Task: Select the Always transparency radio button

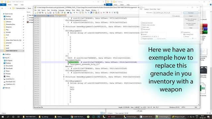Action: (x=184, y=37)
